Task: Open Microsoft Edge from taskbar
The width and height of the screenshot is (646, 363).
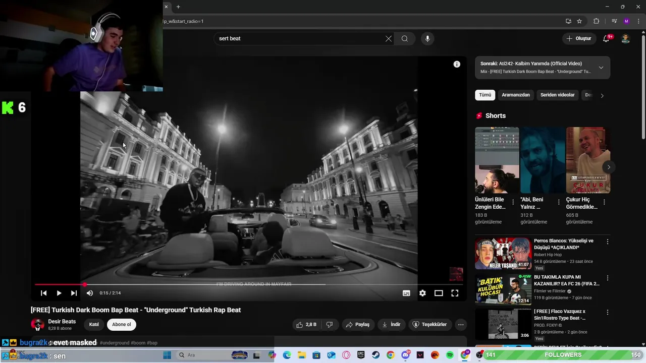Action: [287, 355]
